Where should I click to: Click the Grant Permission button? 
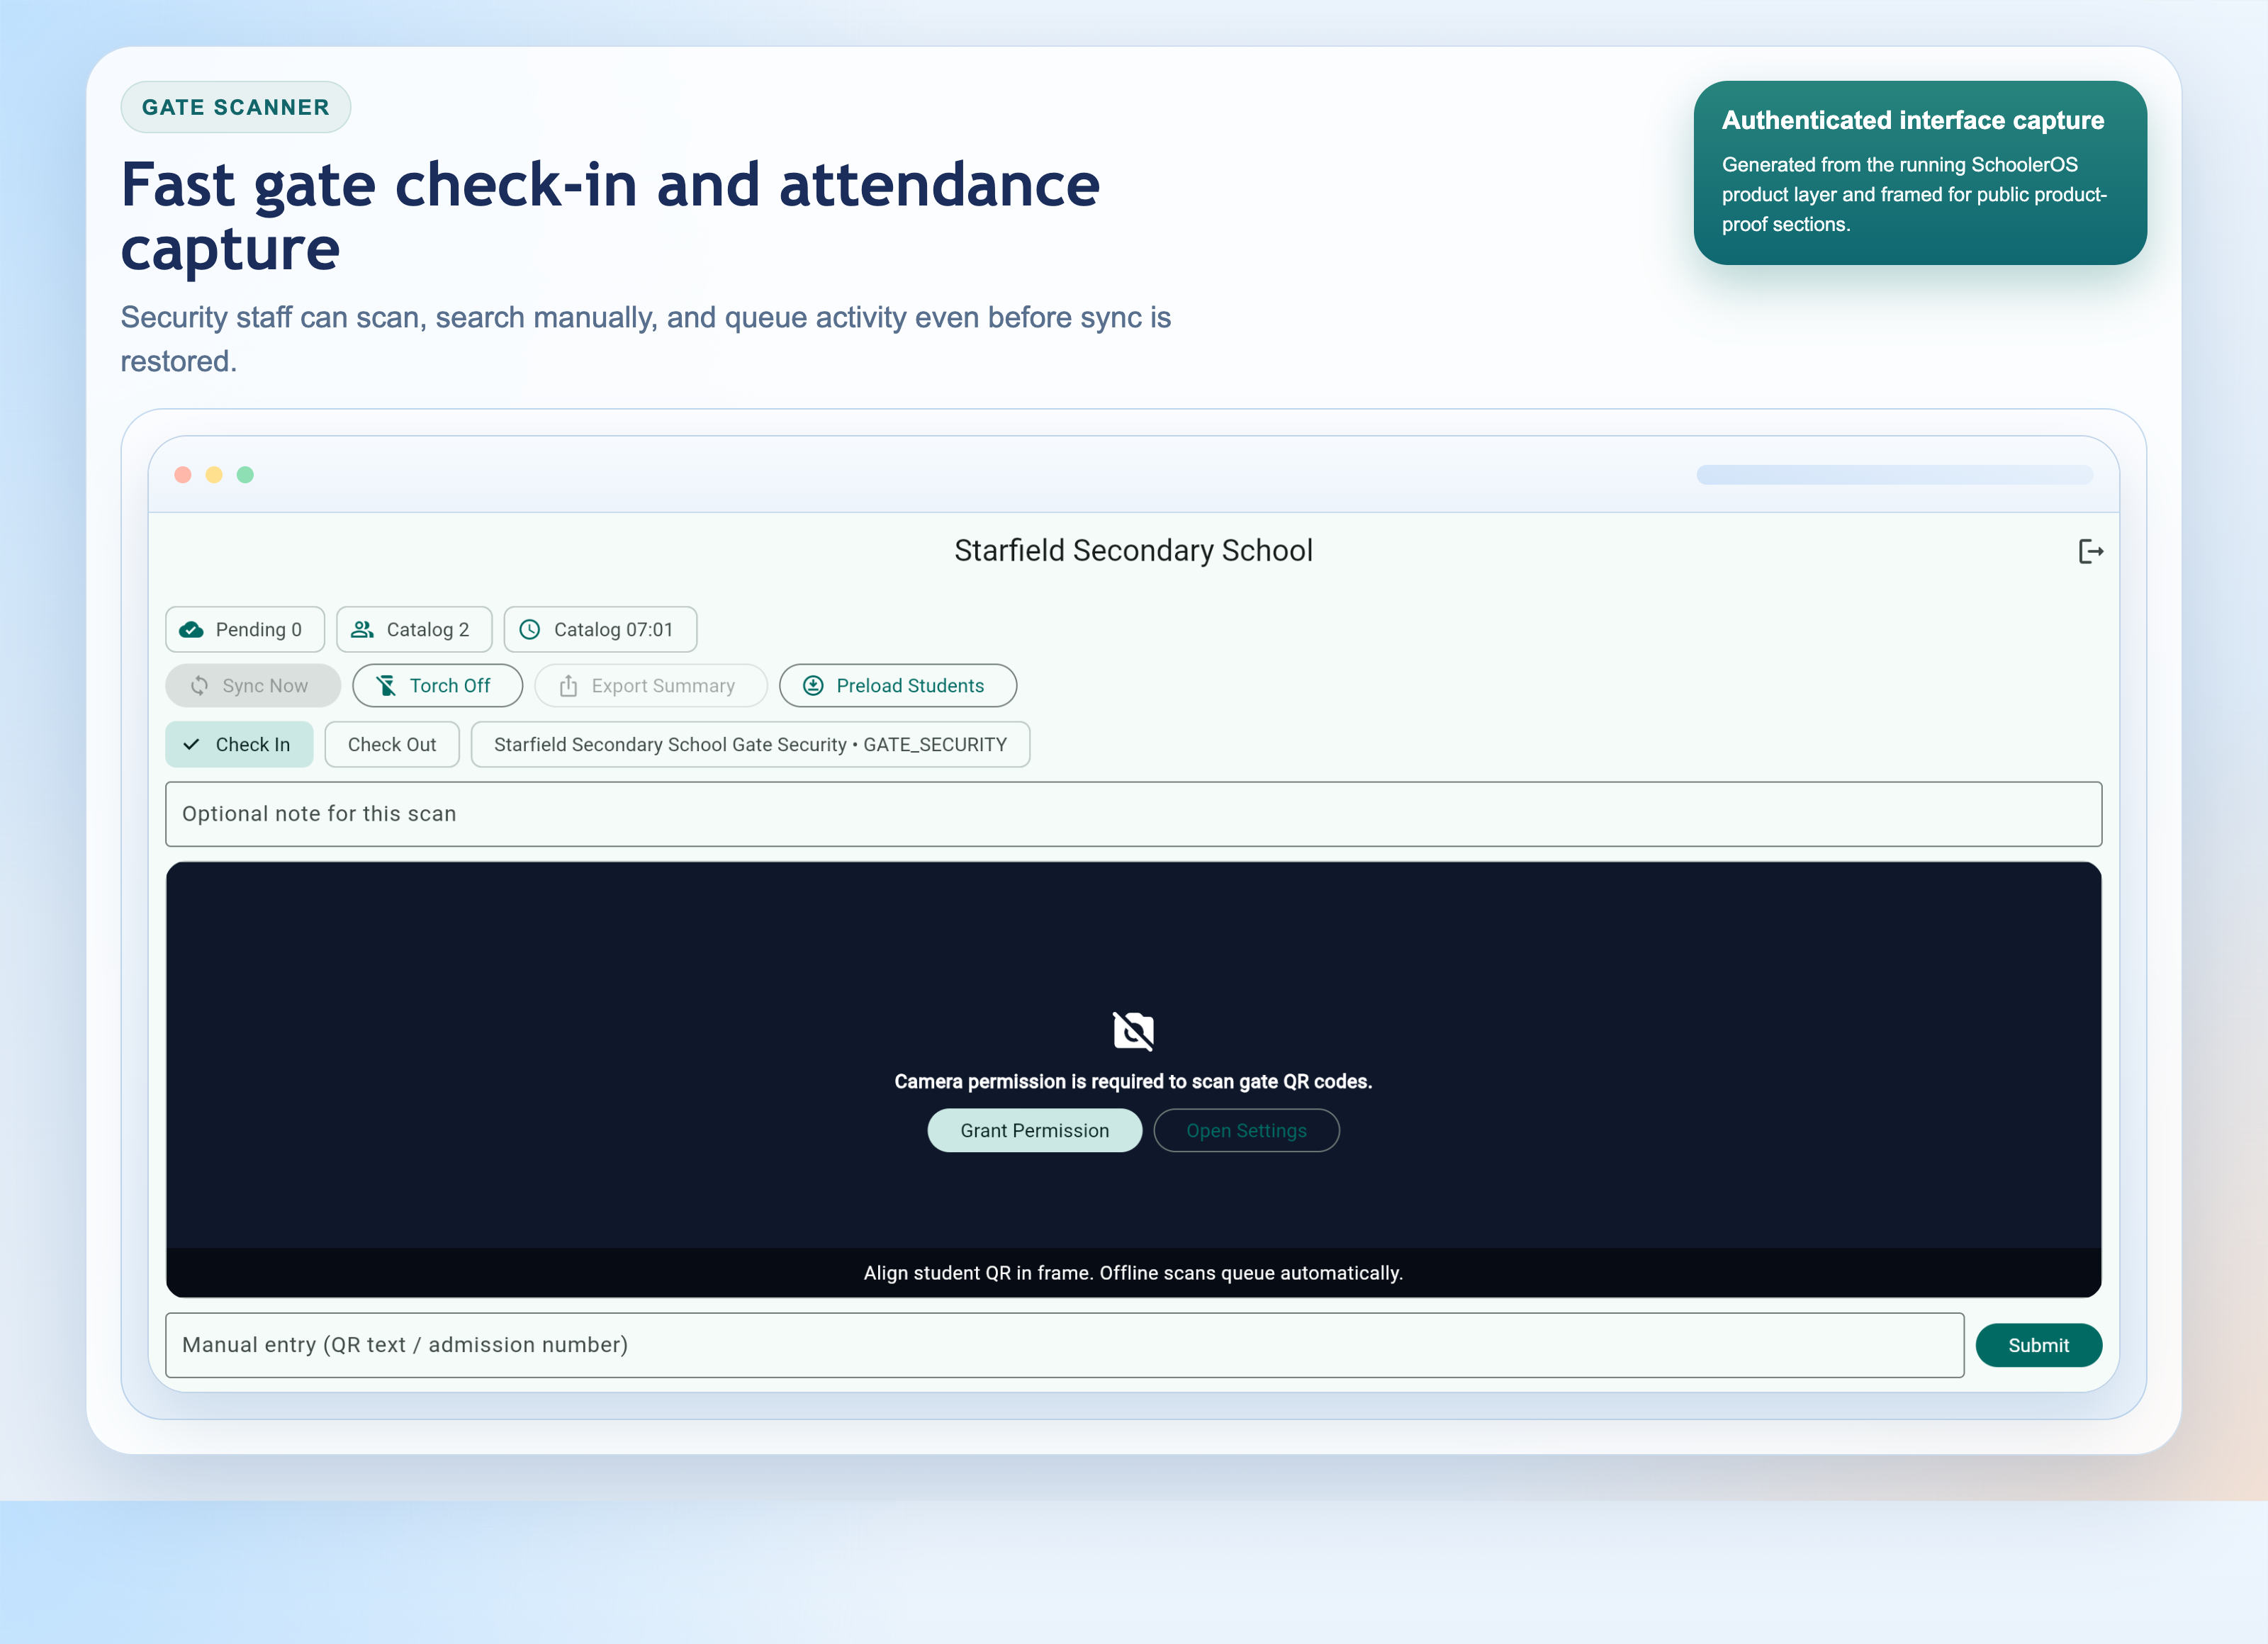[x=1034, y=1130]
